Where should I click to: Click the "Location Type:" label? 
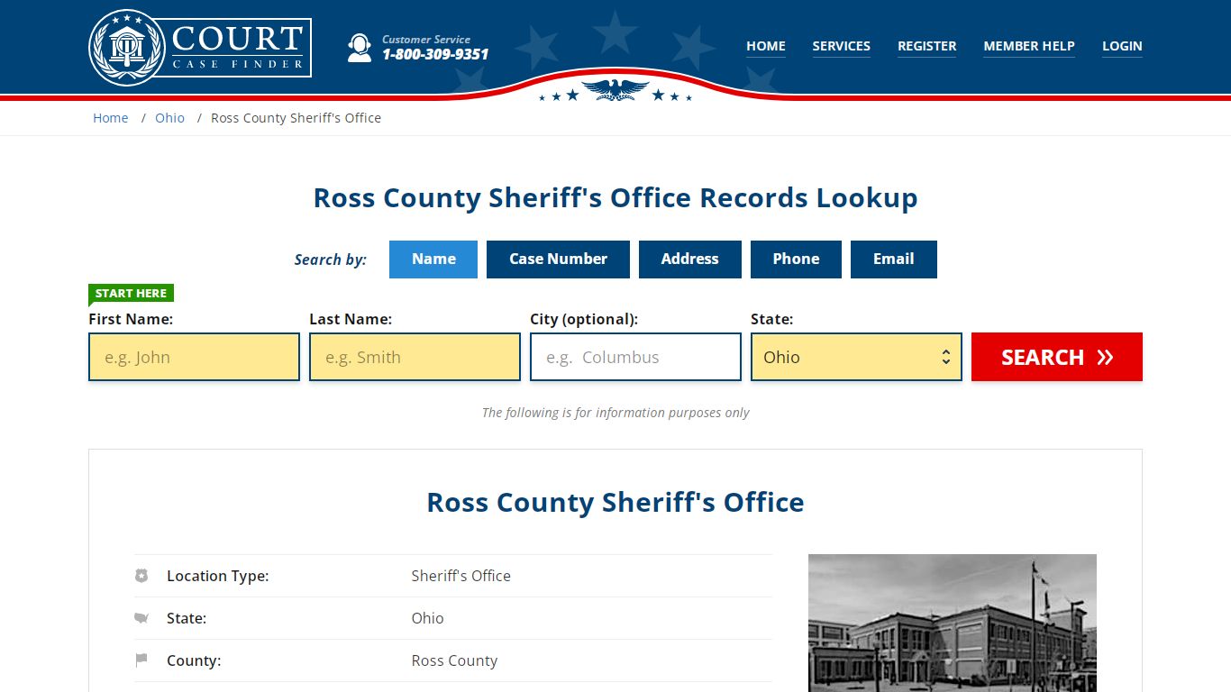[217, 576]
